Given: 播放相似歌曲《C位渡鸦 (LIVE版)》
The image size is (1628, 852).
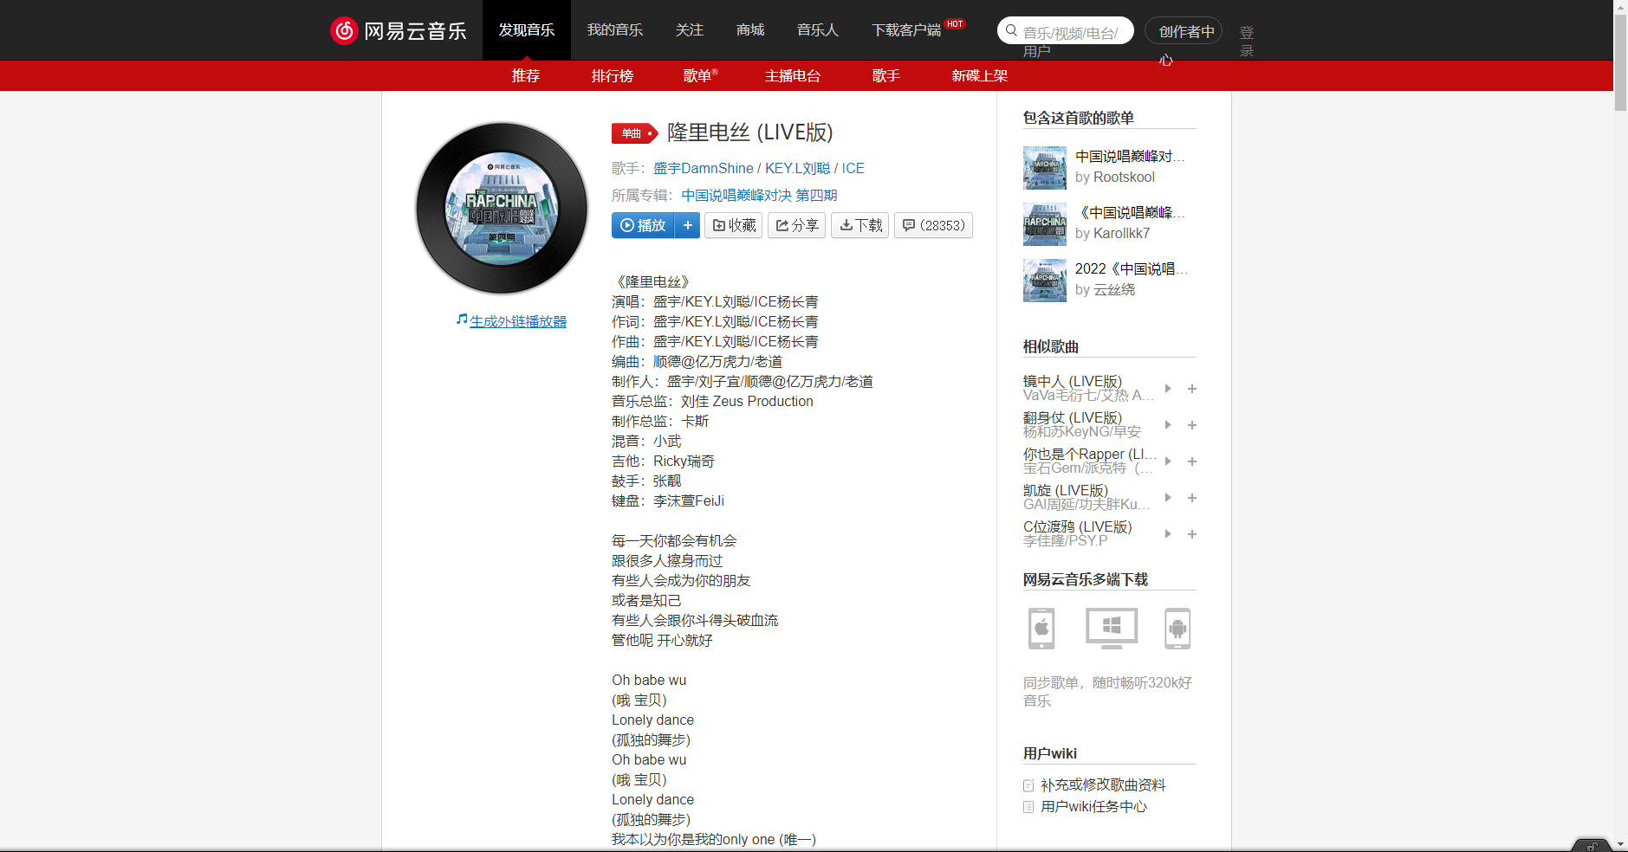Looking at the screenshot, I should tap(1167, 534).
